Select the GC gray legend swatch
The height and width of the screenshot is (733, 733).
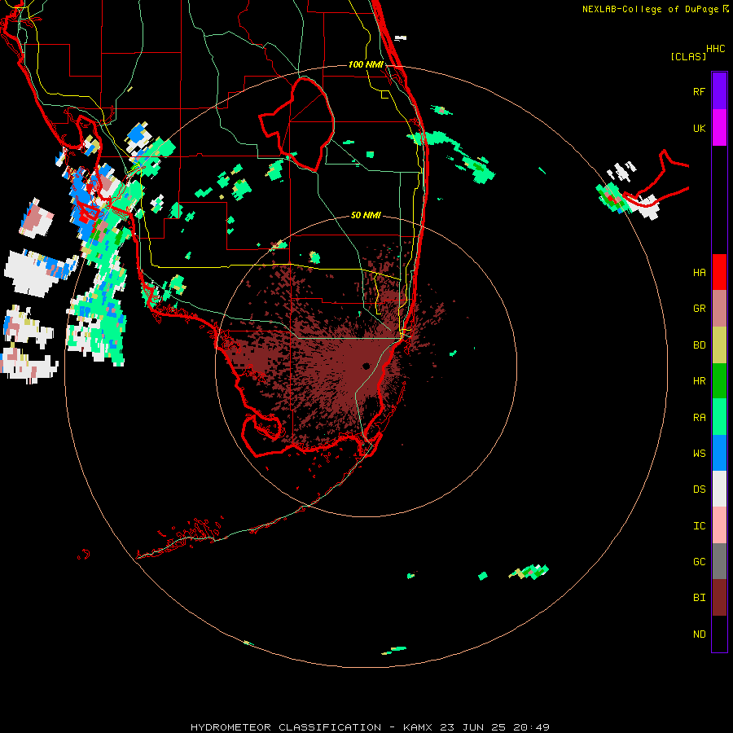tap(719, 561)
